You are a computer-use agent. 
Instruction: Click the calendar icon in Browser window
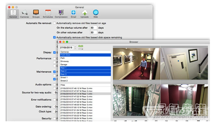[81, 47]
